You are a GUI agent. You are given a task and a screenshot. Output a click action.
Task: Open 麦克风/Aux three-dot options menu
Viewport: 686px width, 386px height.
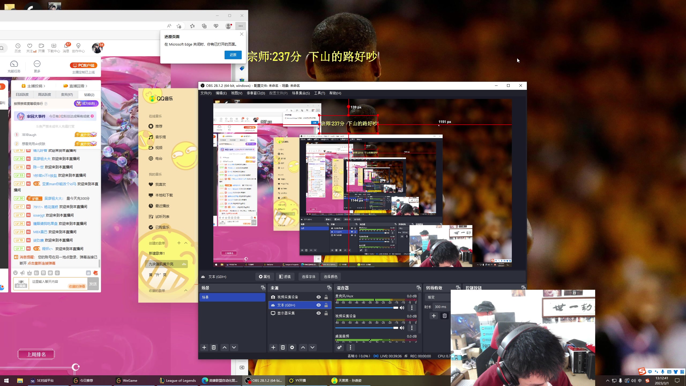[x=412, y=308]
